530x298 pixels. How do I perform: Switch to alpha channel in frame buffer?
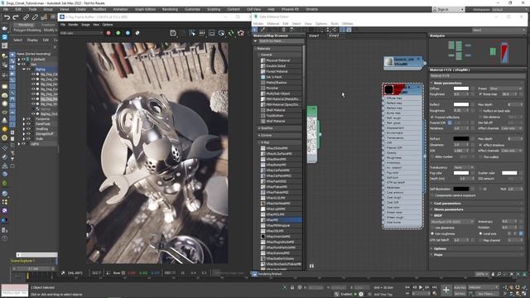137,33
